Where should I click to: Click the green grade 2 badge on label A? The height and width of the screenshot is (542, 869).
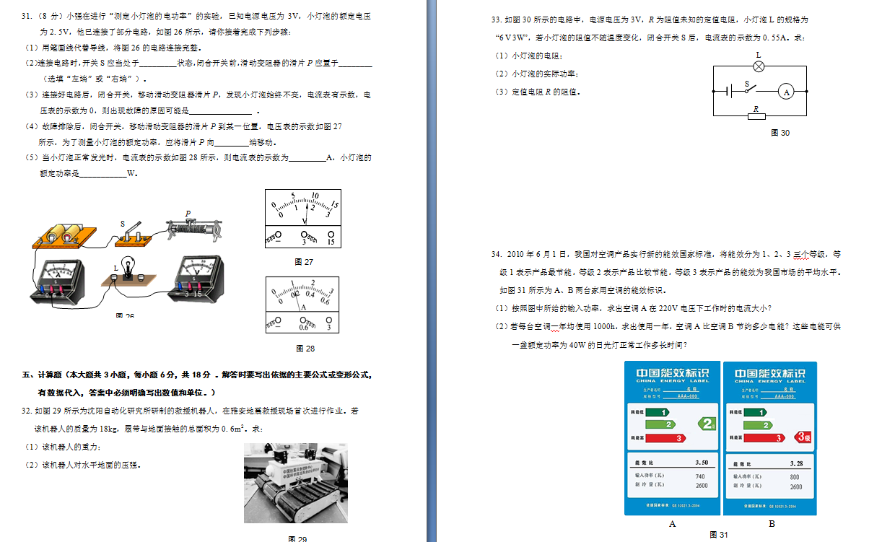[707, 424]
